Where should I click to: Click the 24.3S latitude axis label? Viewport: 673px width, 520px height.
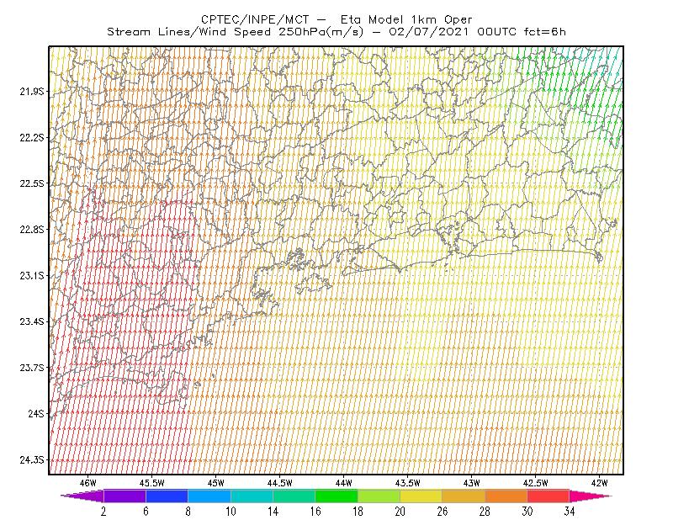32,460
